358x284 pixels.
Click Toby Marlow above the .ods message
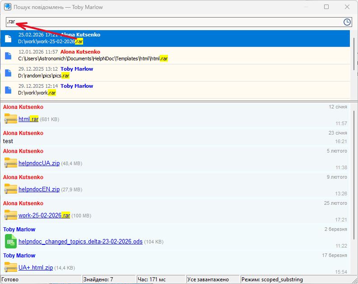click(x=19, y=230)
